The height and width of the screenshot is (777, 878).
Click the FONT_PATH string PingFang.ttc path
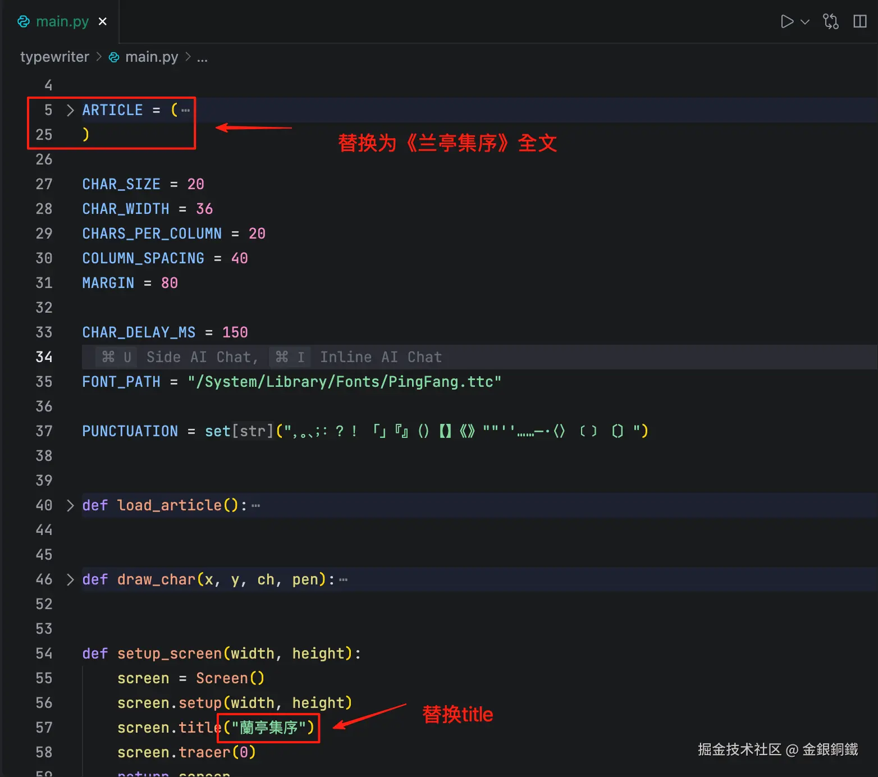345,382
